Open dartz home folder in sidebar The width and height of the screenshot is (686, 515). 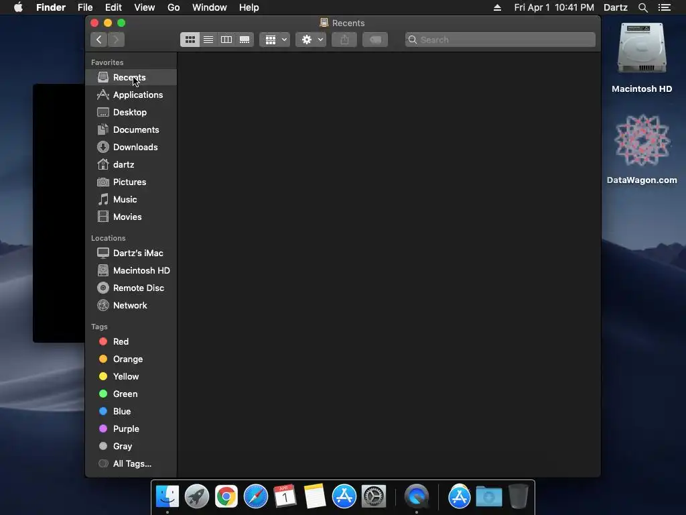(131, 165)
